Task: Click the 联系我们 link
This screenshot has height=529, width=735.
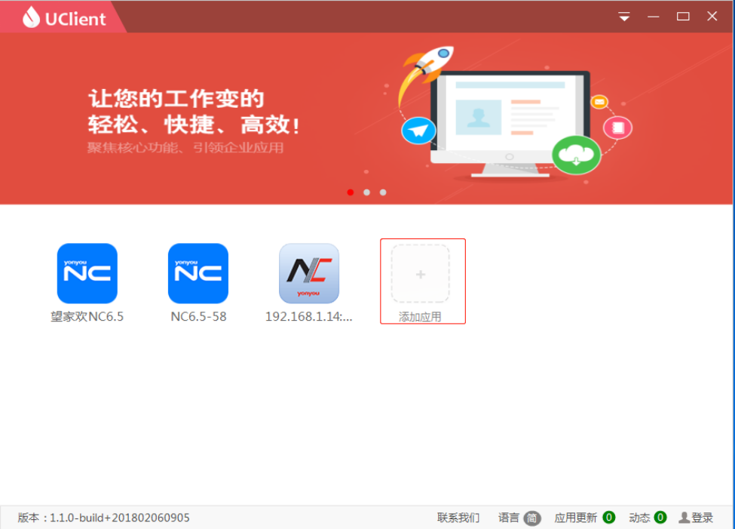Action: coord(458,518)
